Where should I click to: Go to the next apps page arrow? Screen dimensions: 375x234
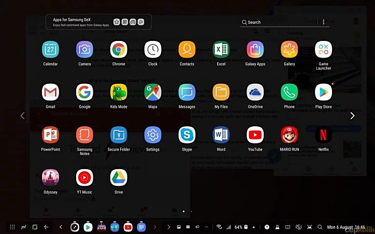(x=352, y=116)
